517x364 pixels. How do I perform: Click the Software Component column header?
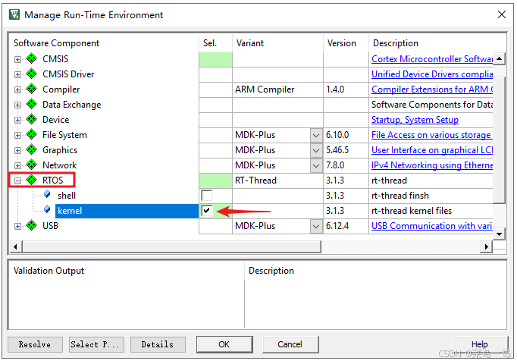click(56, 43)
